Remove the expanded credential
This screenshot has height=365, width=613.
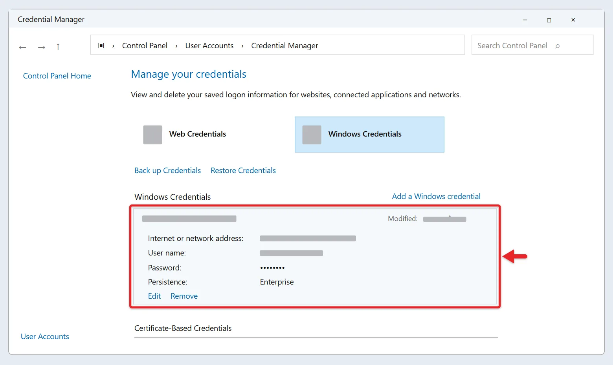184,296
